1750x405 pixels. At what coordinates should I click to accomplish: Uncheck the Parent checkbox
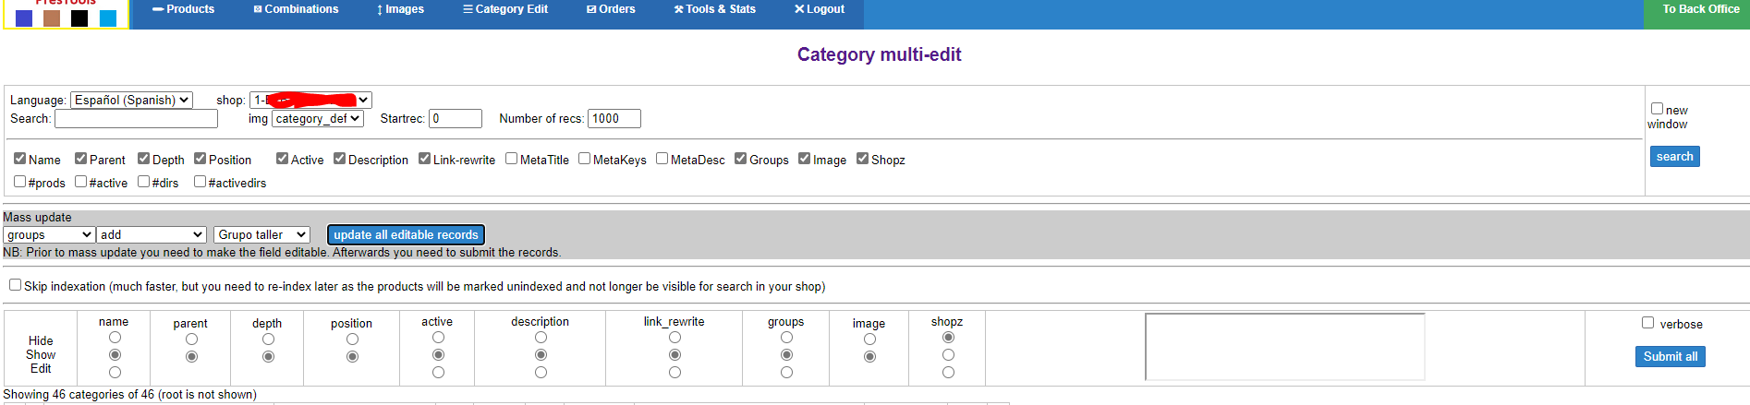point(80,159)
